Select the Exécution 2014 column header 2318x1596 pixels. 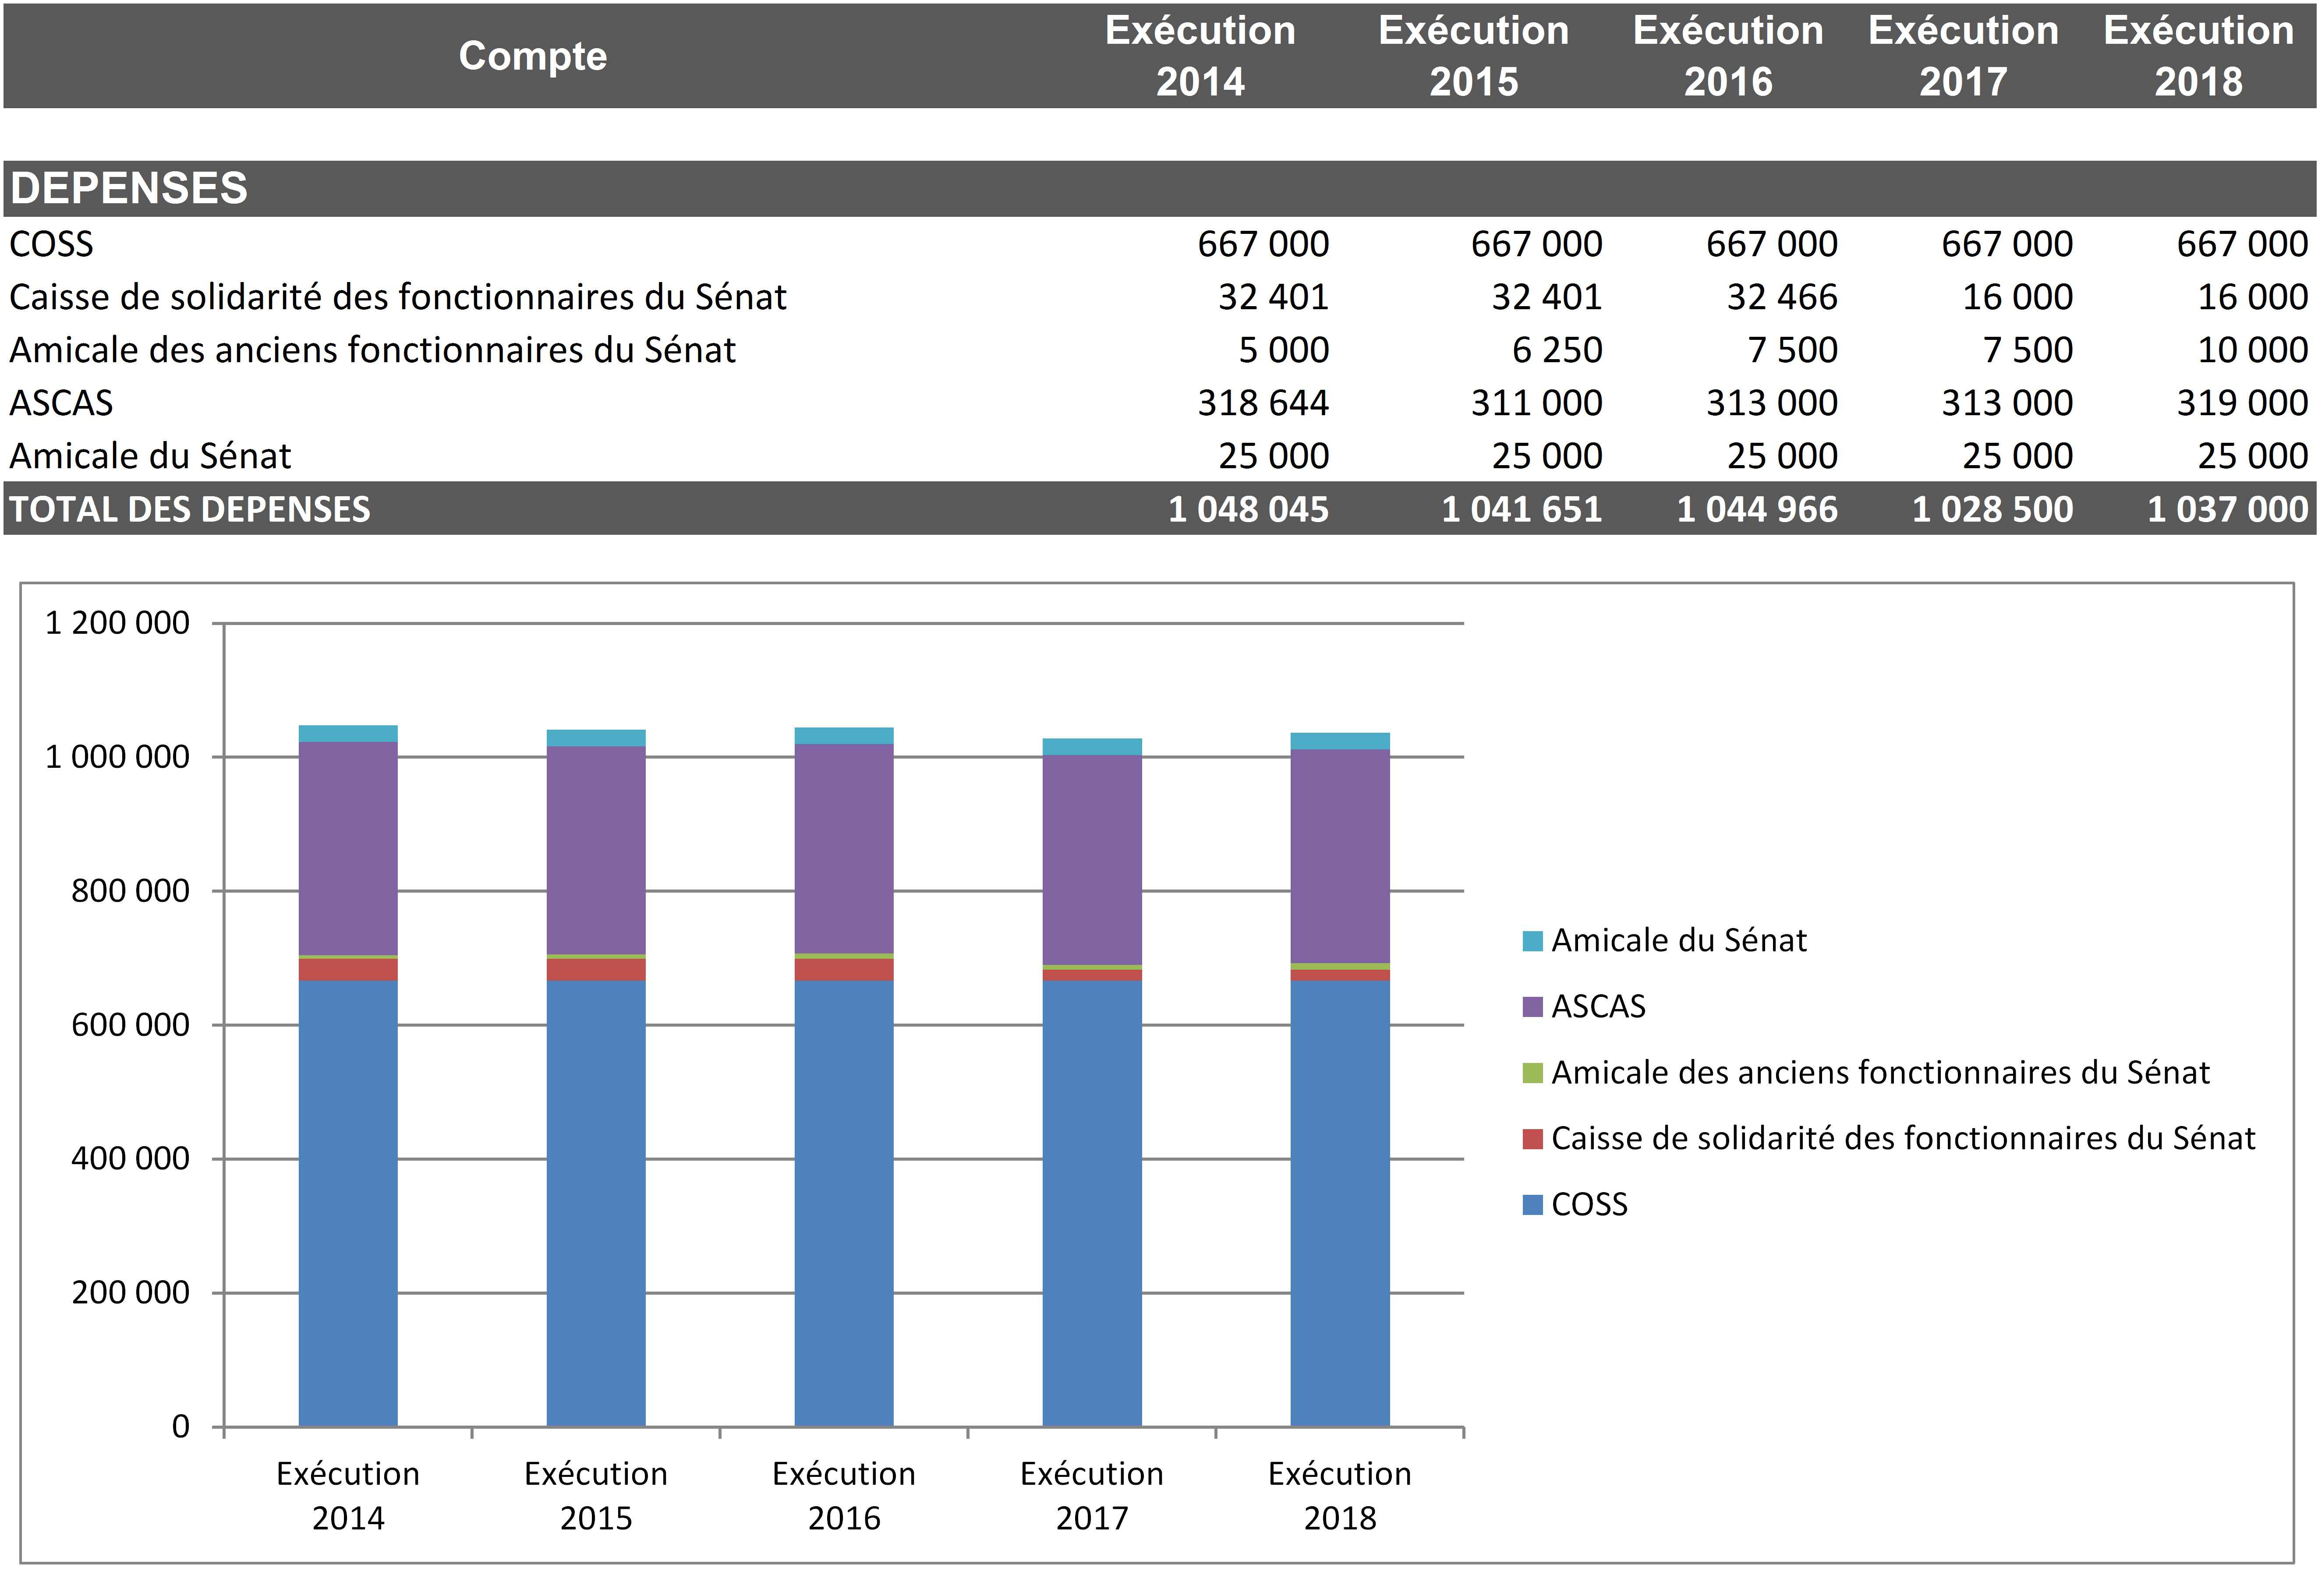[1199, 56]
